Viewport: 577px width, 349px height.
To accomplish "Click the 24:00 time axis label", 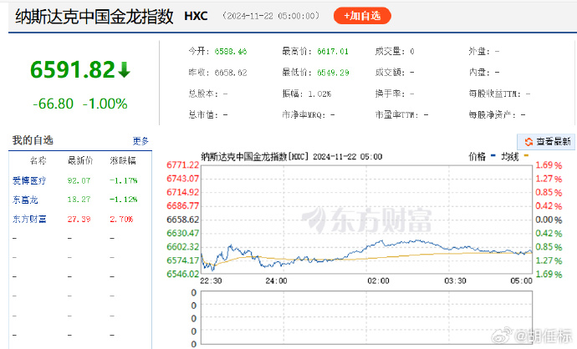I will (276, 281).
